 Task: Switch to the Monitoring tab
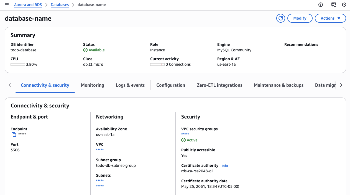92,85
